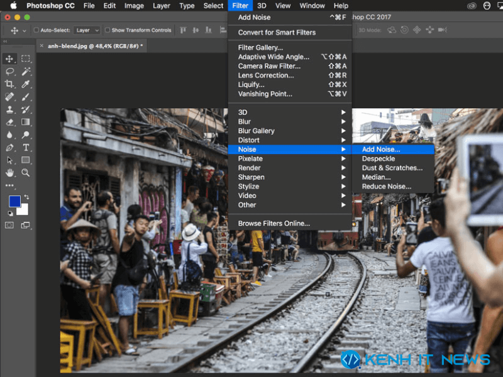Select the Zoom tool
503x377 pixels.
pos(26,173)
